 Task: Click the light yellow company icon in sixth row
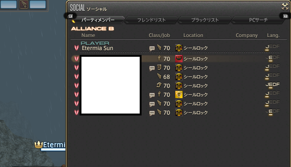pos(179,95)
